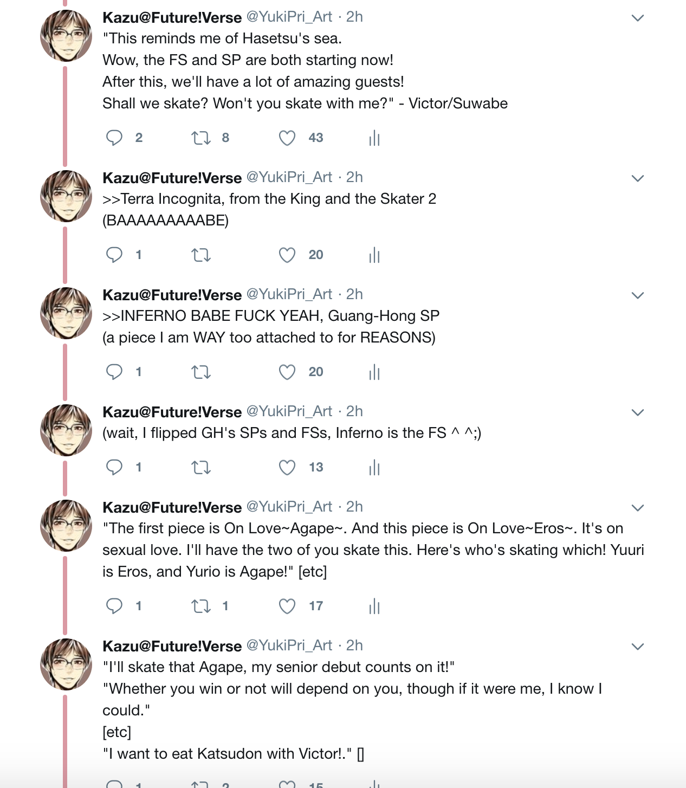686x788 pixels.
Task: Retweet the INFERNO BABE tweet
Action: tap(201, 372)
